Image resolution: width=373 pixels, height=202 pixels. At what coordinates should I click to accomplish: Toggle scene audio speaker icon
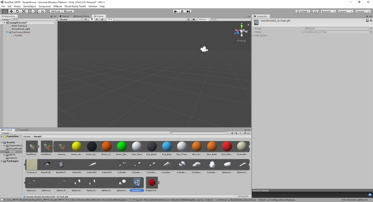(x=97, y=20)
